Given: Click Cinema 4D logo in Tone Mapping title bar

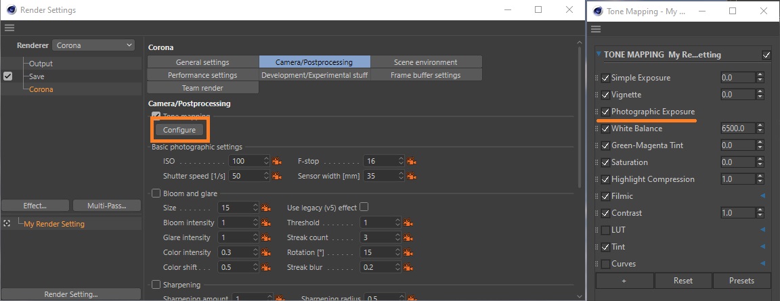Looking at the screenshot, I should pyautogui.click(x=597, y=11).
